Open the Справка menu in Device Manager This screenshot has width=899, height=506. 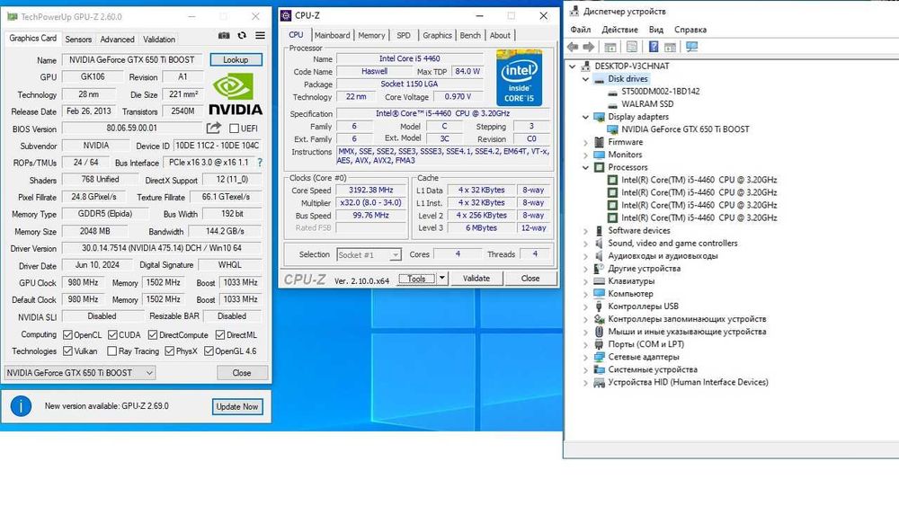point(690,30)
